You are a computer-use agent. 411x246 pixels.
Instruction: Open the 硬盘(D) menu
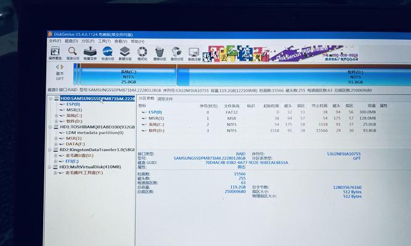pyautogui.click(x=71, y=41)
